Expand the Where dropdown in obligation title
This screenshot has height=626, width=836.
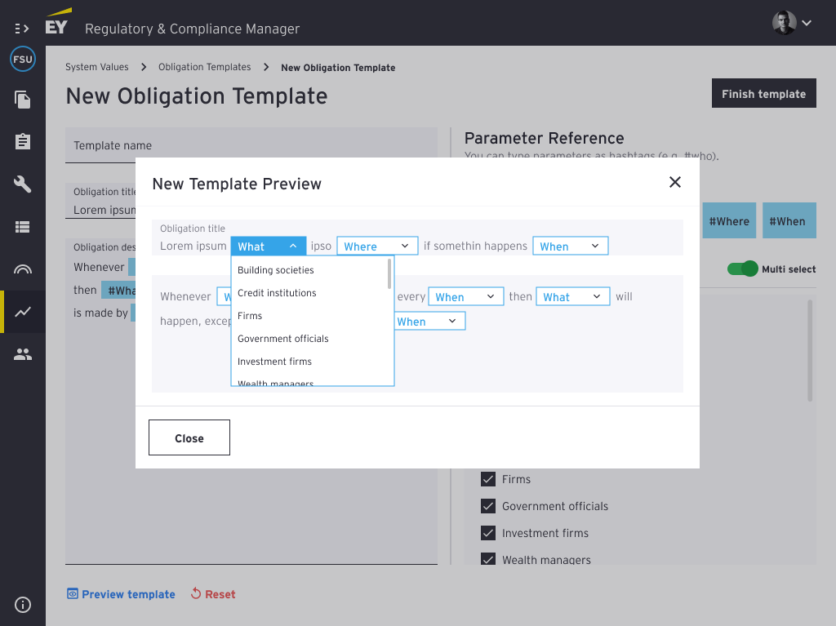[377, 246]
